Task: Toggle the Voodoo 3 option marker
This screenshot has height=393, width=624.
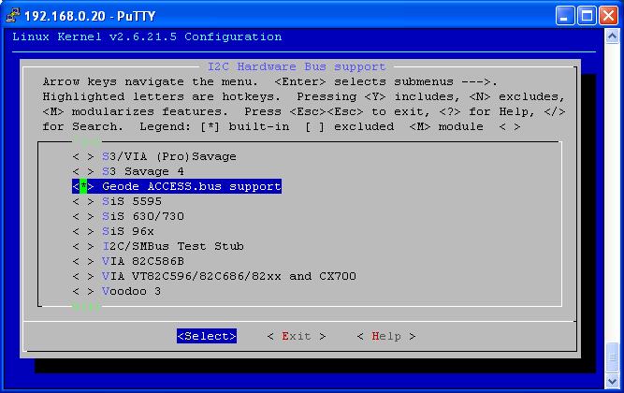Action: click(83, 291)
